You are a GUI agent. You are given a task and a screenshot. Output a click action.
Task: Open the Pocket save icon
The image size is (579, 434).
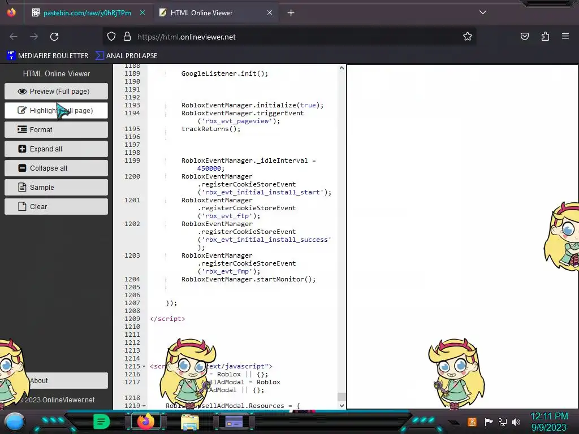click(x=524, y=37)
